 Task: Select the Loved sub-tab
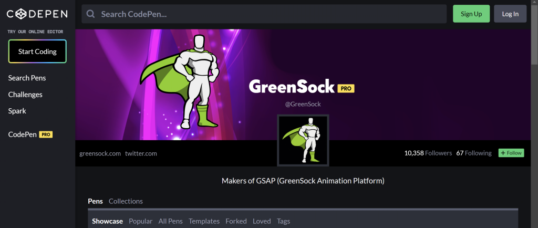(262, 221)
